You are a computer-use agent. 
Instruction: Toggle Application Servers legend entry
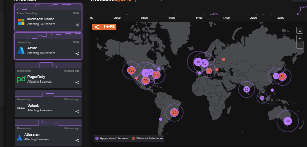click(111, 138)
